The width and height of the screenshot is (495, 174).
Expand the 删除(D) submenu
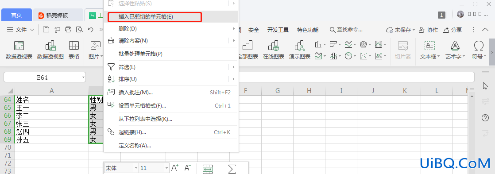234,29
